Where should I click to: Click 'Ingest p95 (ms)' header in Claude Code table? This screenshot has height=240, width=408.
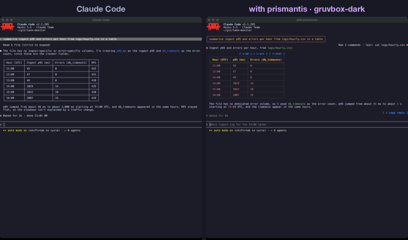(x=39, y=63)
